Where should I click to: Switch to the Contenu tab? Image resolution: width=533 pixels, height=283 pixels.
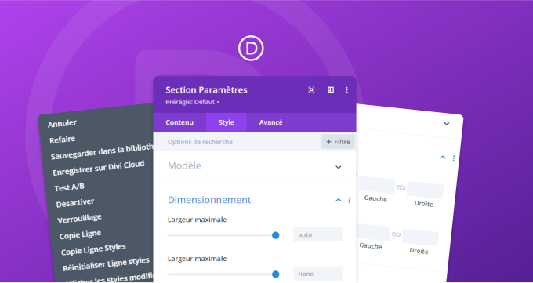[179, 122]
